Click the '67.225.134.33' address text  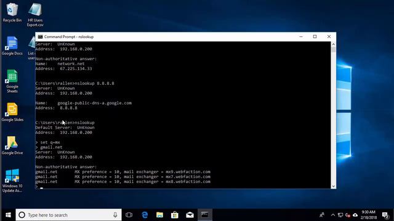click(x=76, y=69)
